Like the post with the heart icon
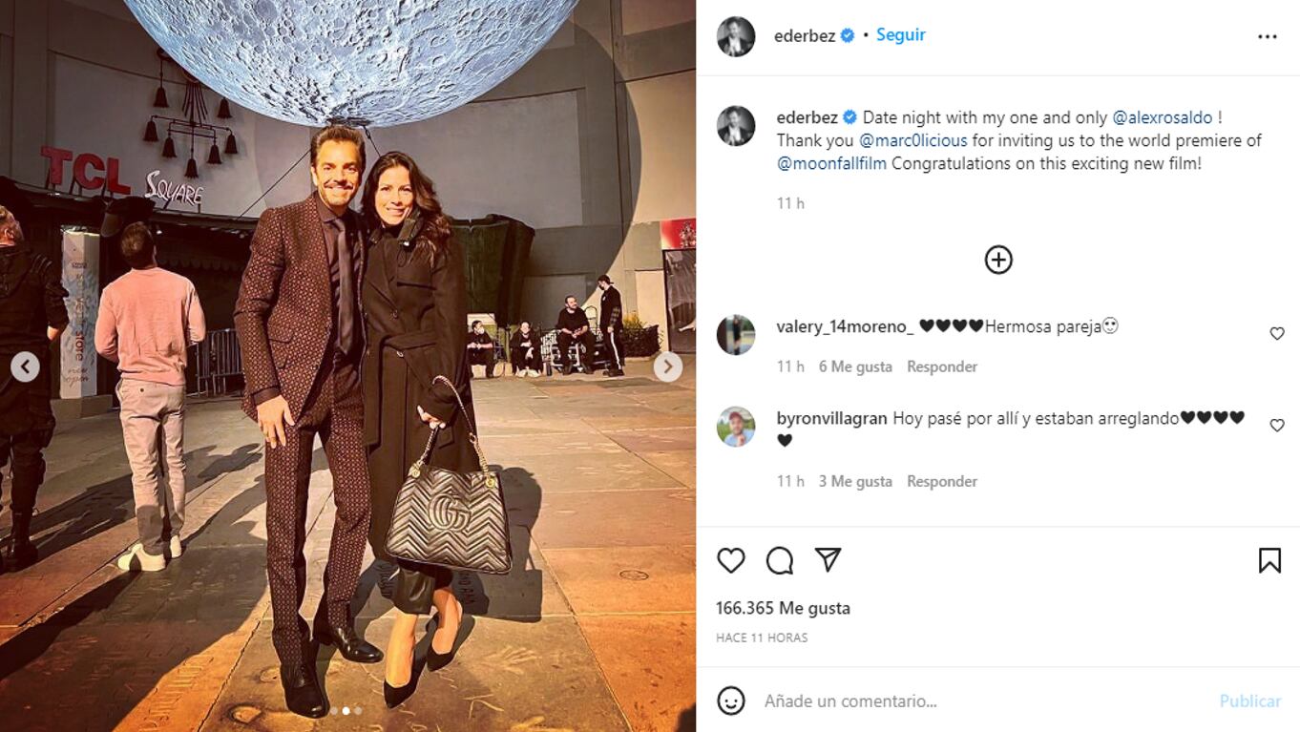 731,562
